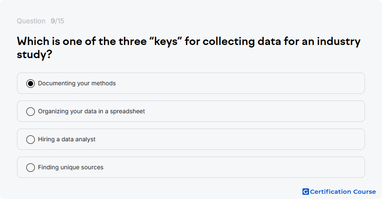Screen dimensions: 382x199
Task: Click the 9/15 question counter
Action: (57, 21)
